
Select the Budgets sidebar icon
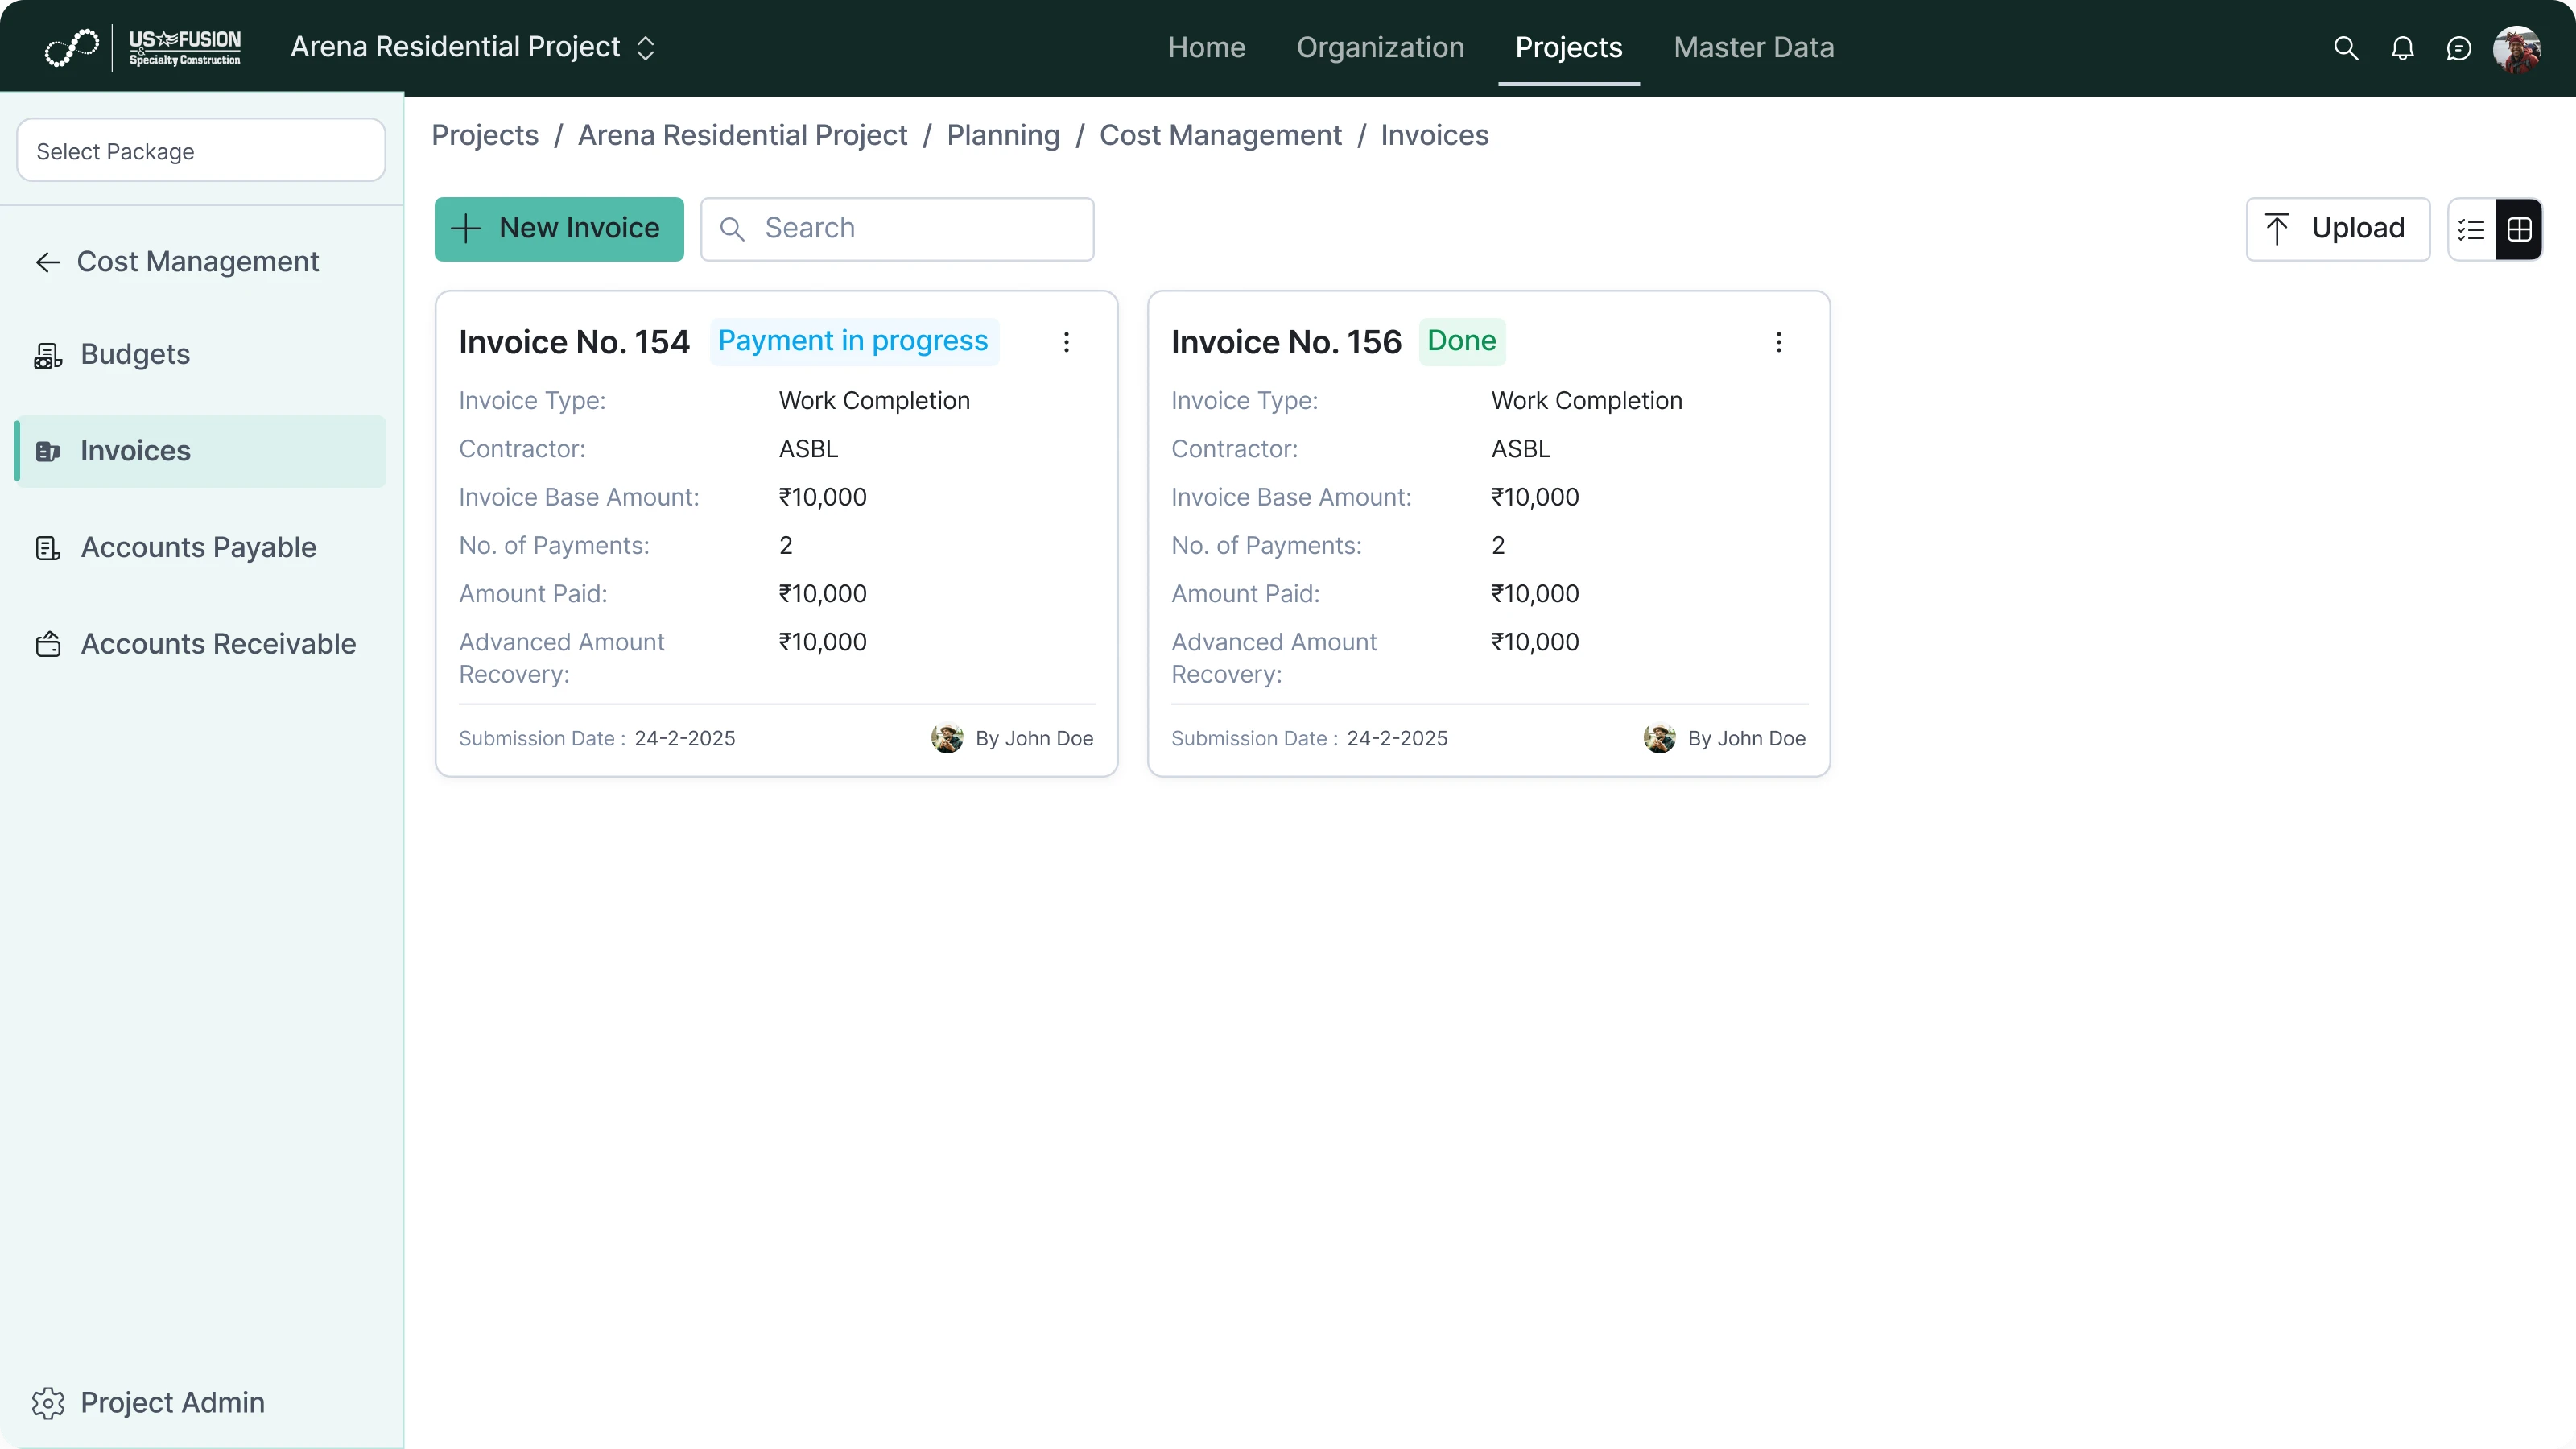point(47,354)
